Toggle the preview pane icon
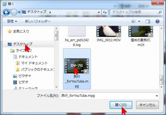Screen dimensions: 166x115 click(148, 21)
